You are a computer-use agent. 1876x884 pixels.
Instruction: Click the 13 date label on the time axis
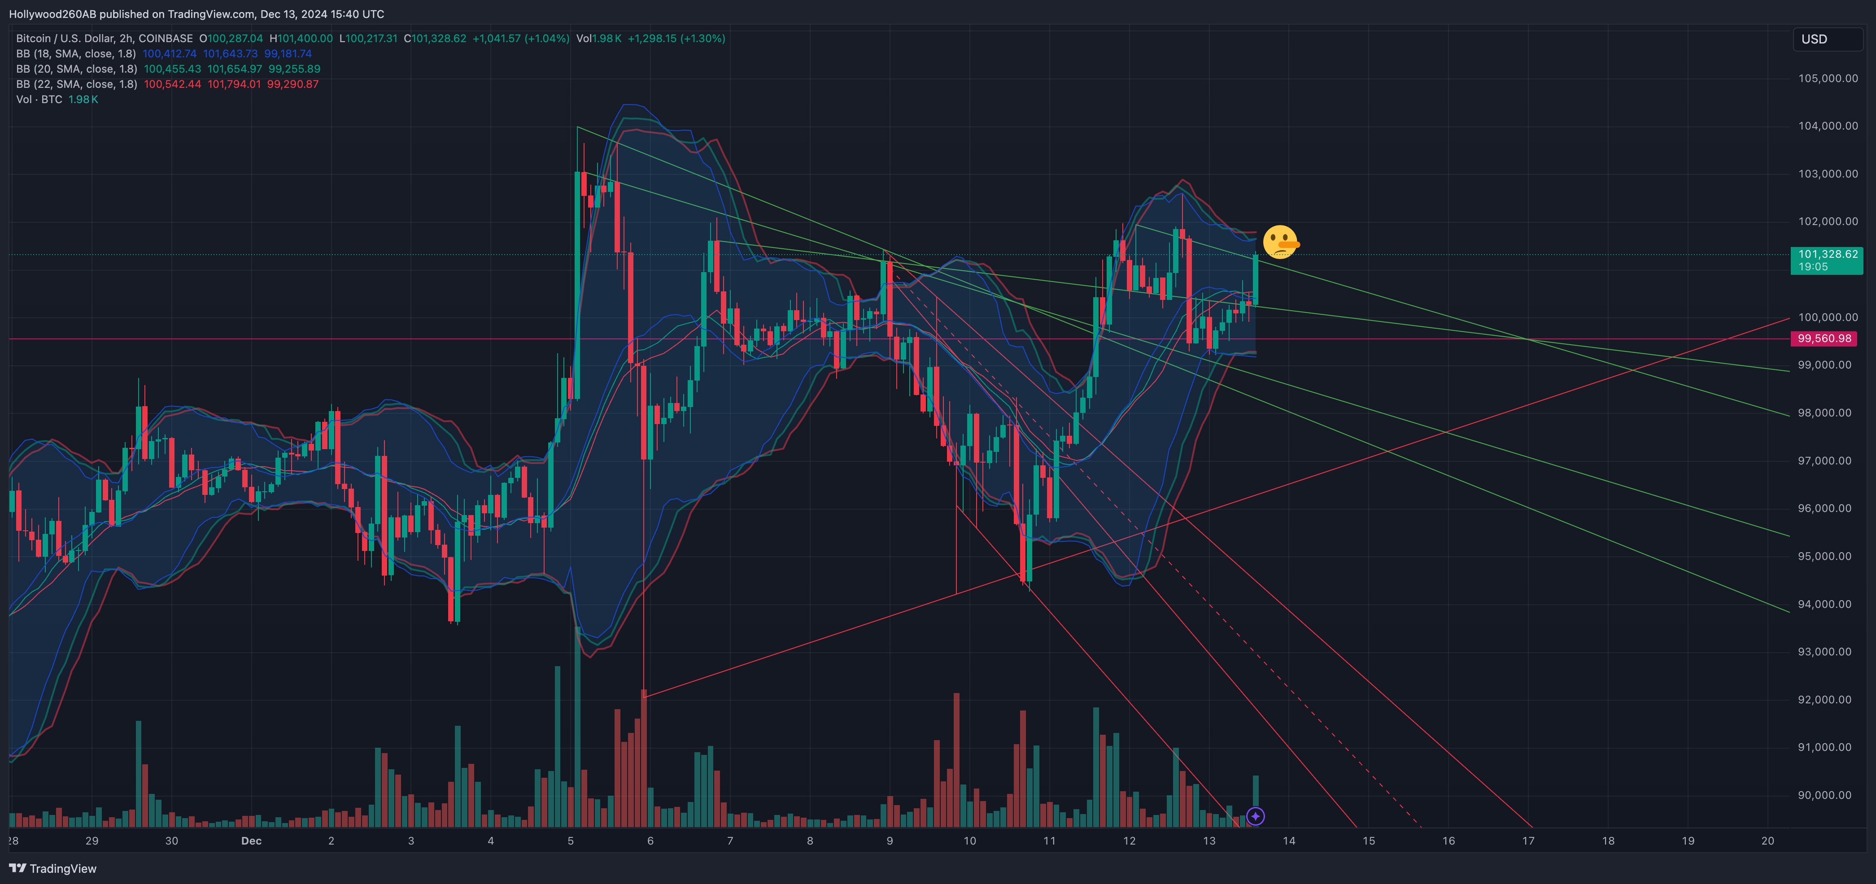1209,841
